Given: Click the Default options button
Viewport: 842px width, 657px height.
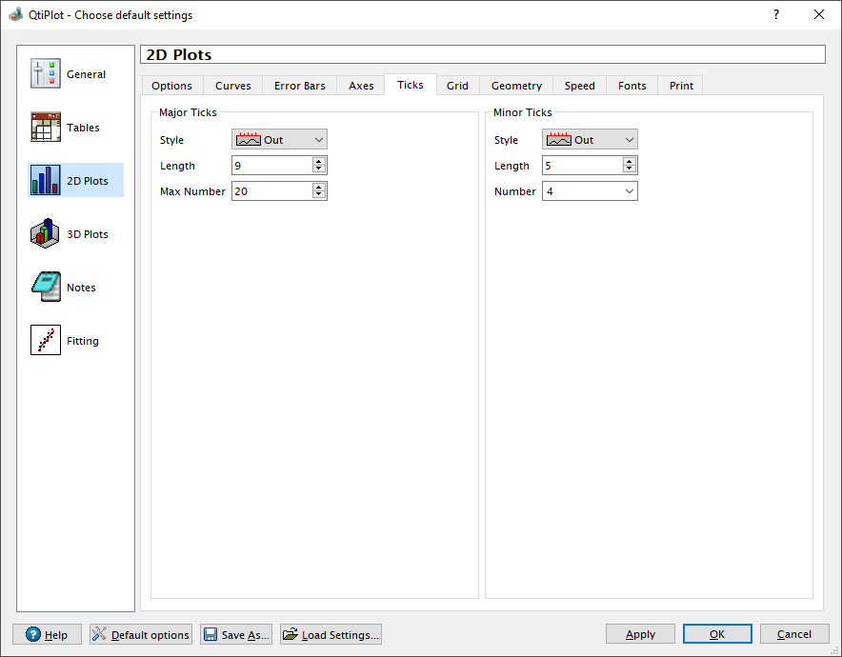Looking at the screenshot, I should [x=141, y=634].
